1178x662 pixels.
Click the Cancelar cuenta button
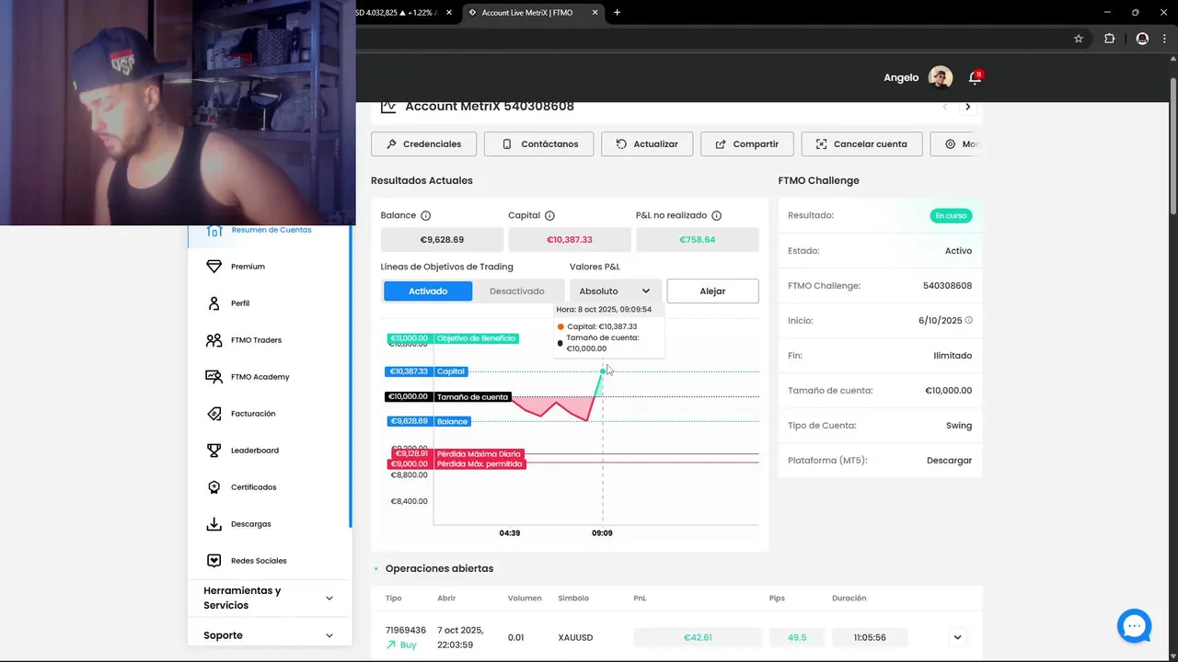(x=861, y=144)
